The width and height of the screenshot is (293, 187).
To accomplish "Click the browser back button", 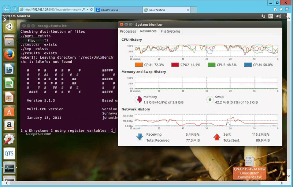I will pyautogui.click(x=6, y=9).
